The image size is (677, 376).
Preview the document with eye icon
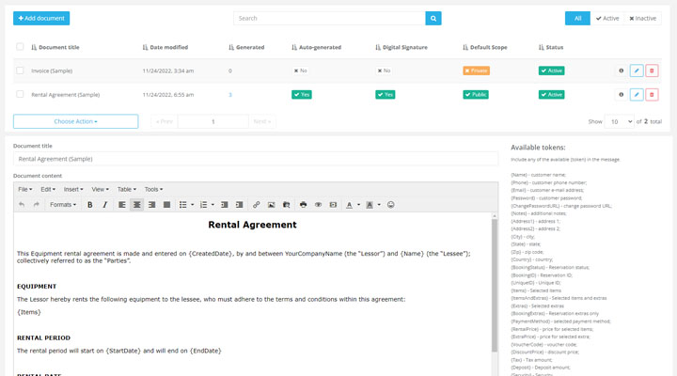click(x=318, y=205)
